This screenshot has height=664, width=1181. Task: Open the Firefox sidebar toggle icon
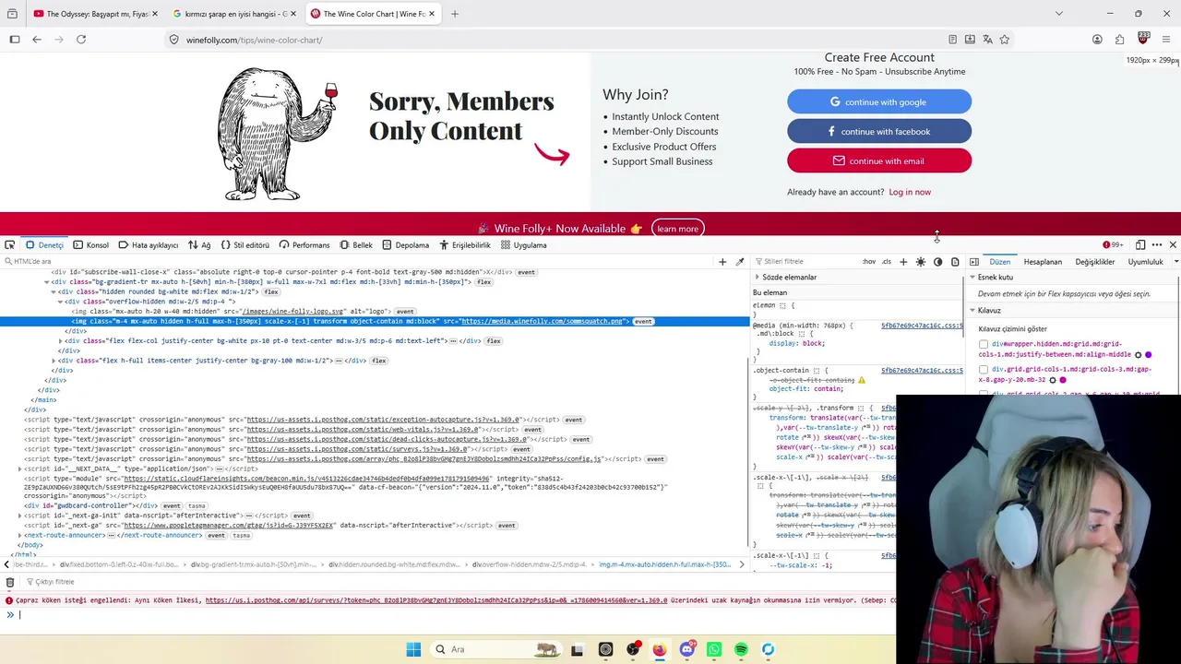[15, 40]
